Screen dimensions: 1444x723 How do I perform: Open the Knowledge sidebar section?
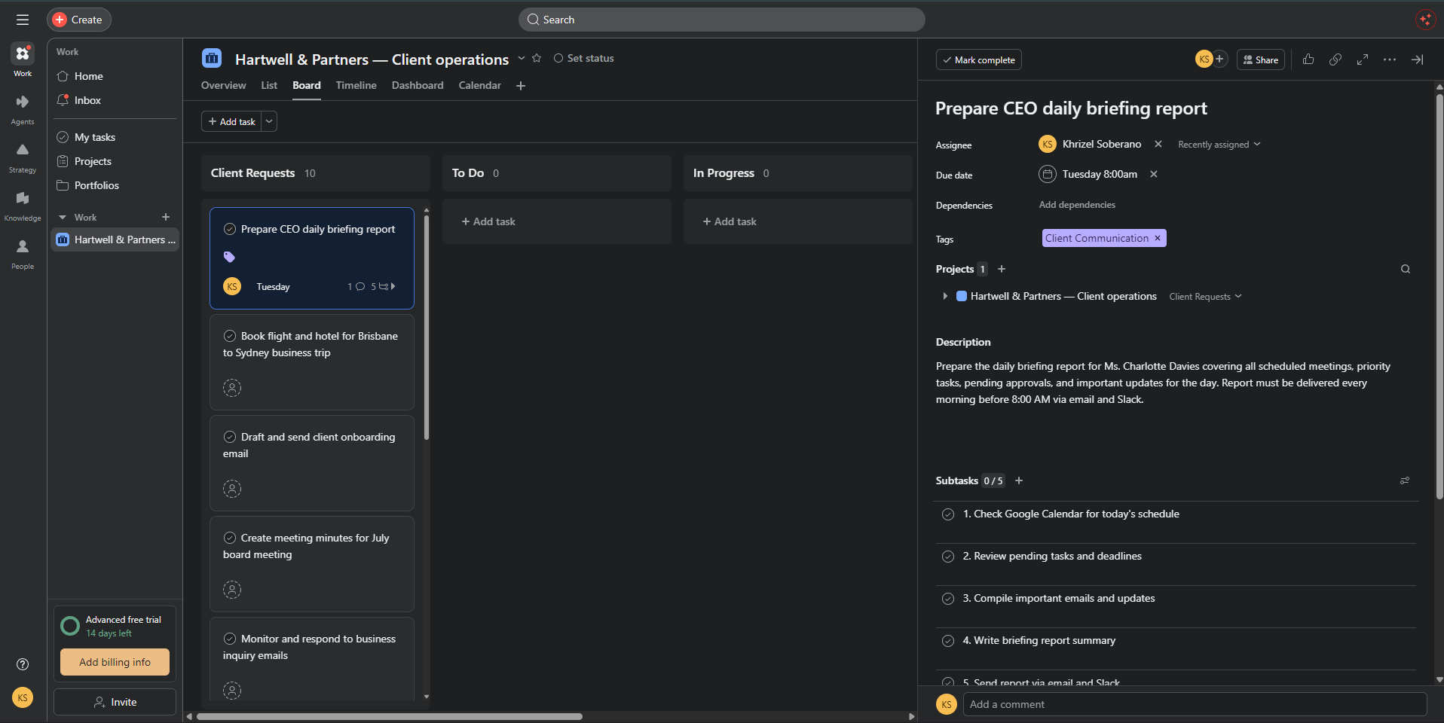click(23, 206)
